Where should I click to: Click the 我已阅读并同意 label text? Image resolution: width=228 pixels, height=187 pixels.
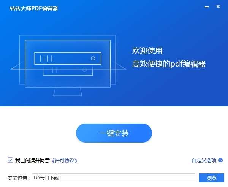click(x=32, y=160)
